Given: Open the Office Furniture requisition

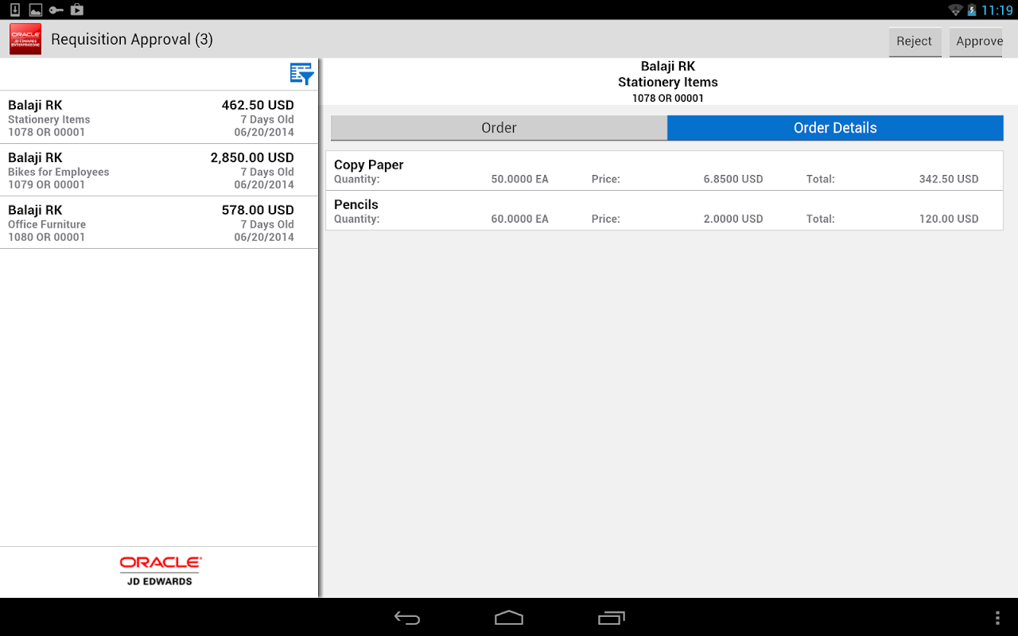Looking at the screenshot, I should [159, 223].
